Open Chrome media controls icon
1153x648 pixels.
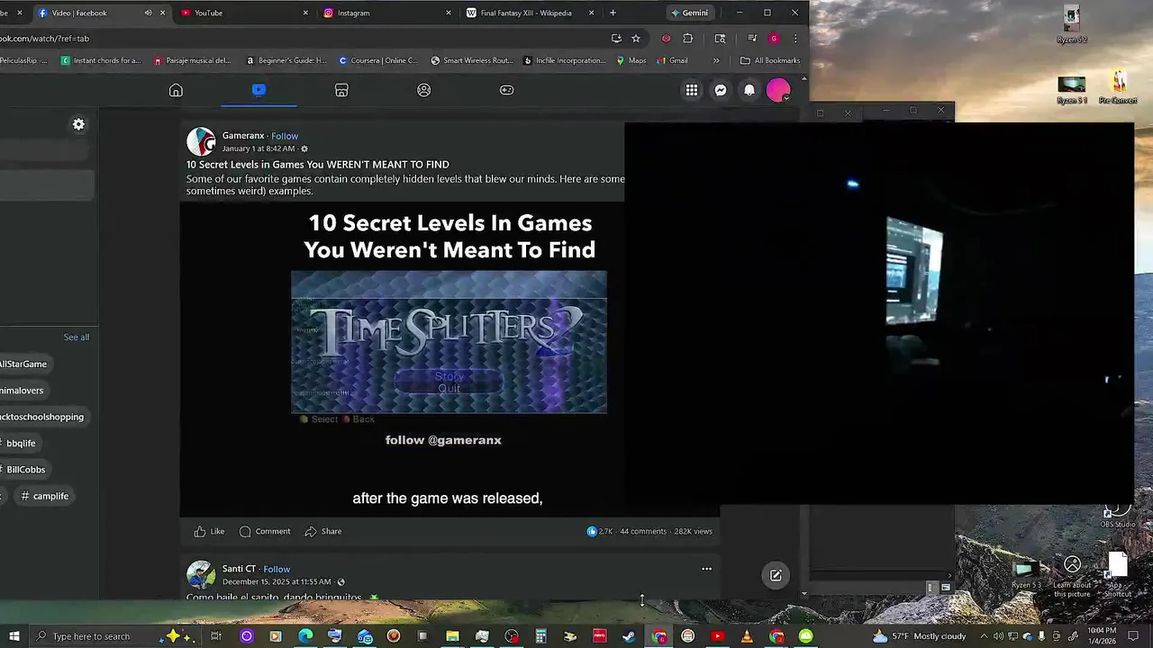pos(752,39)
